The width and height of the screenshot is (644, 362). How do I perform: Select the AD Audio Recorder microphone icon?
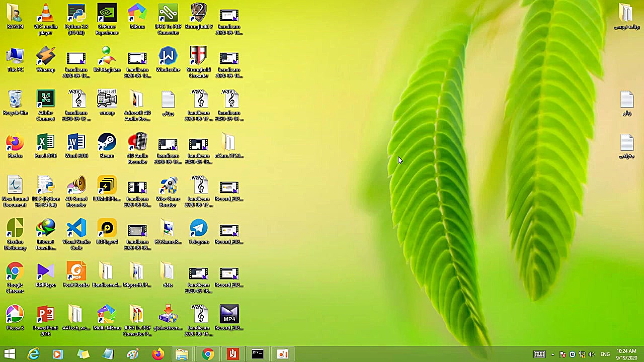[x=137, y=149]
